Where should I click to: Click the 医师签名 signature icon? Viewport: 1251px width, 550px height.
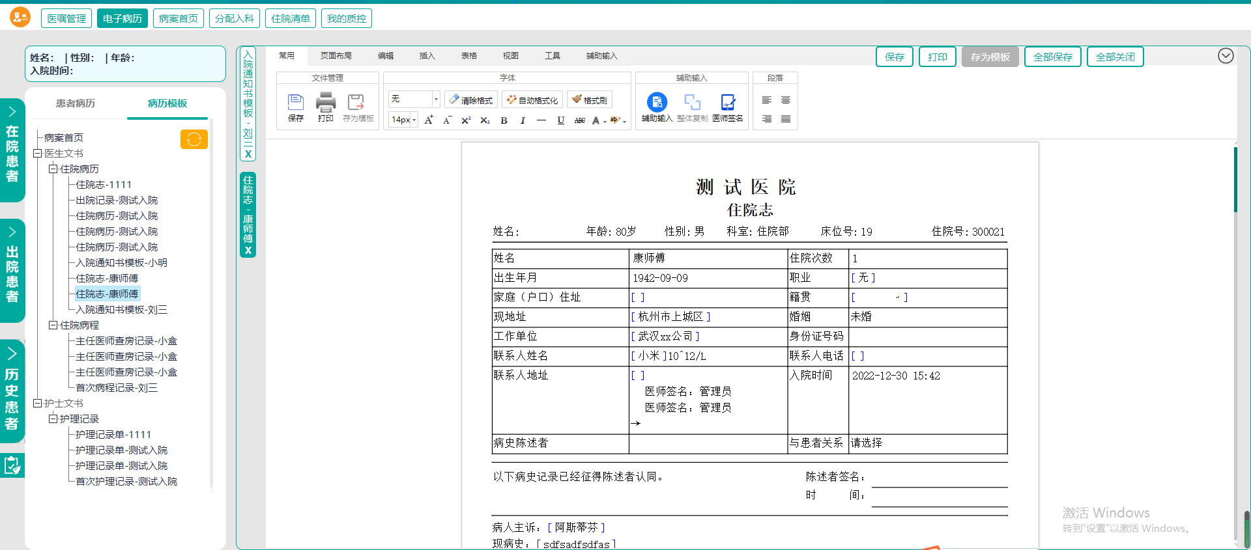tap(728, 102)
